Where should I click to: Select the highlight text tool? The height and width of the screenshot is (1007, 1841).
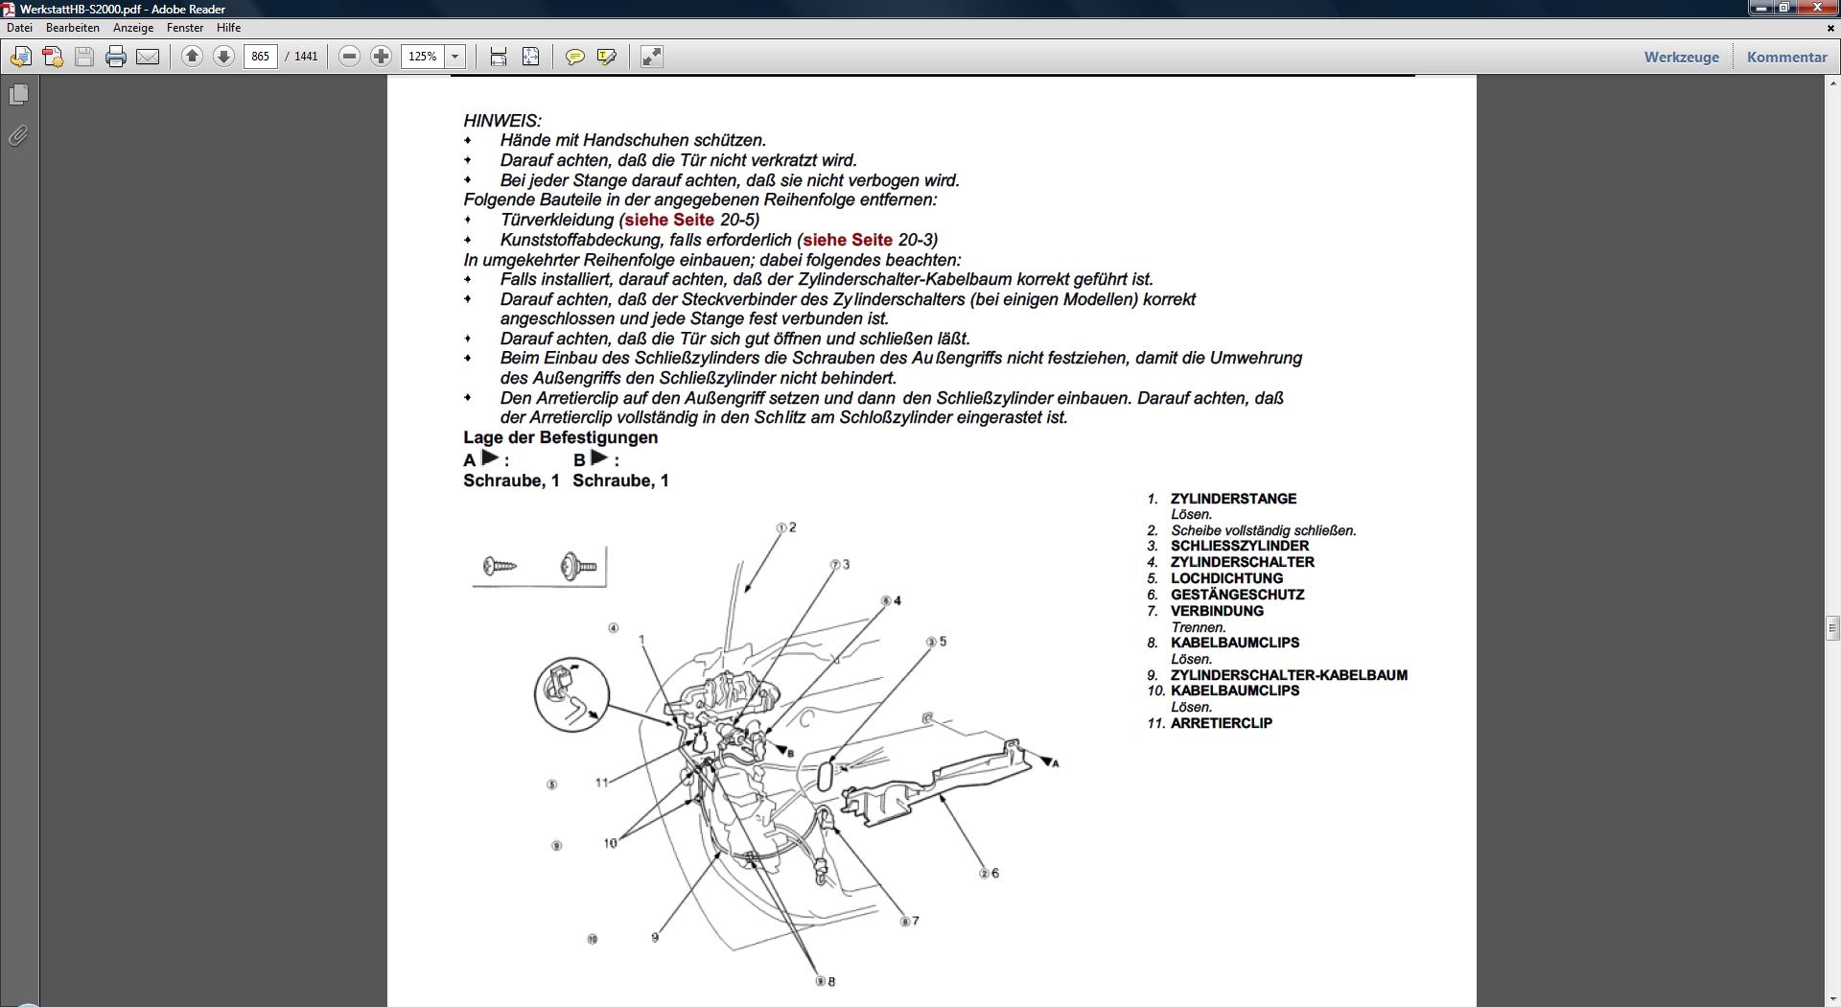pyautogui.click(x=606, y=57)
